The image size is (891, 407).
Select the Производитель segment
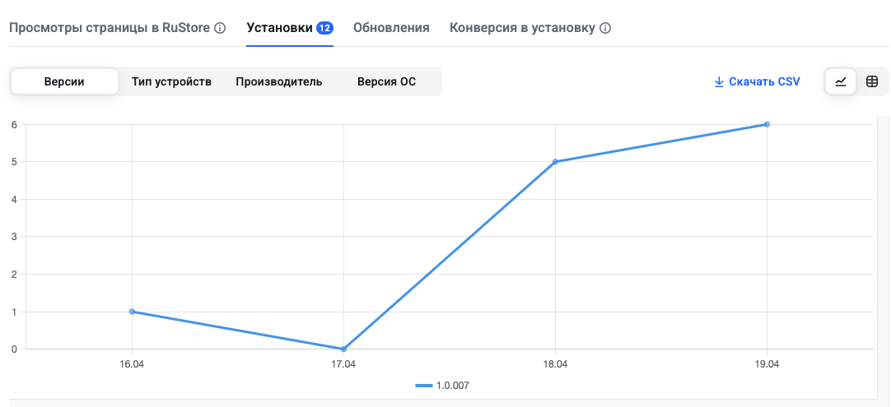(279, 81)
